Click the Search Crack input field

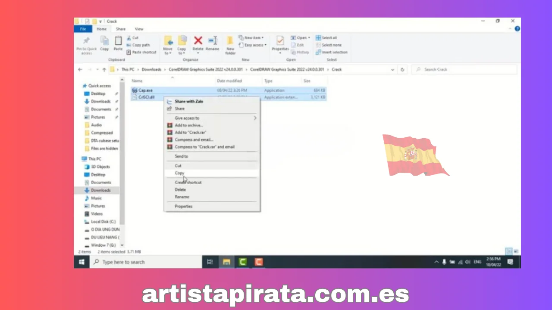pos(463,69)
